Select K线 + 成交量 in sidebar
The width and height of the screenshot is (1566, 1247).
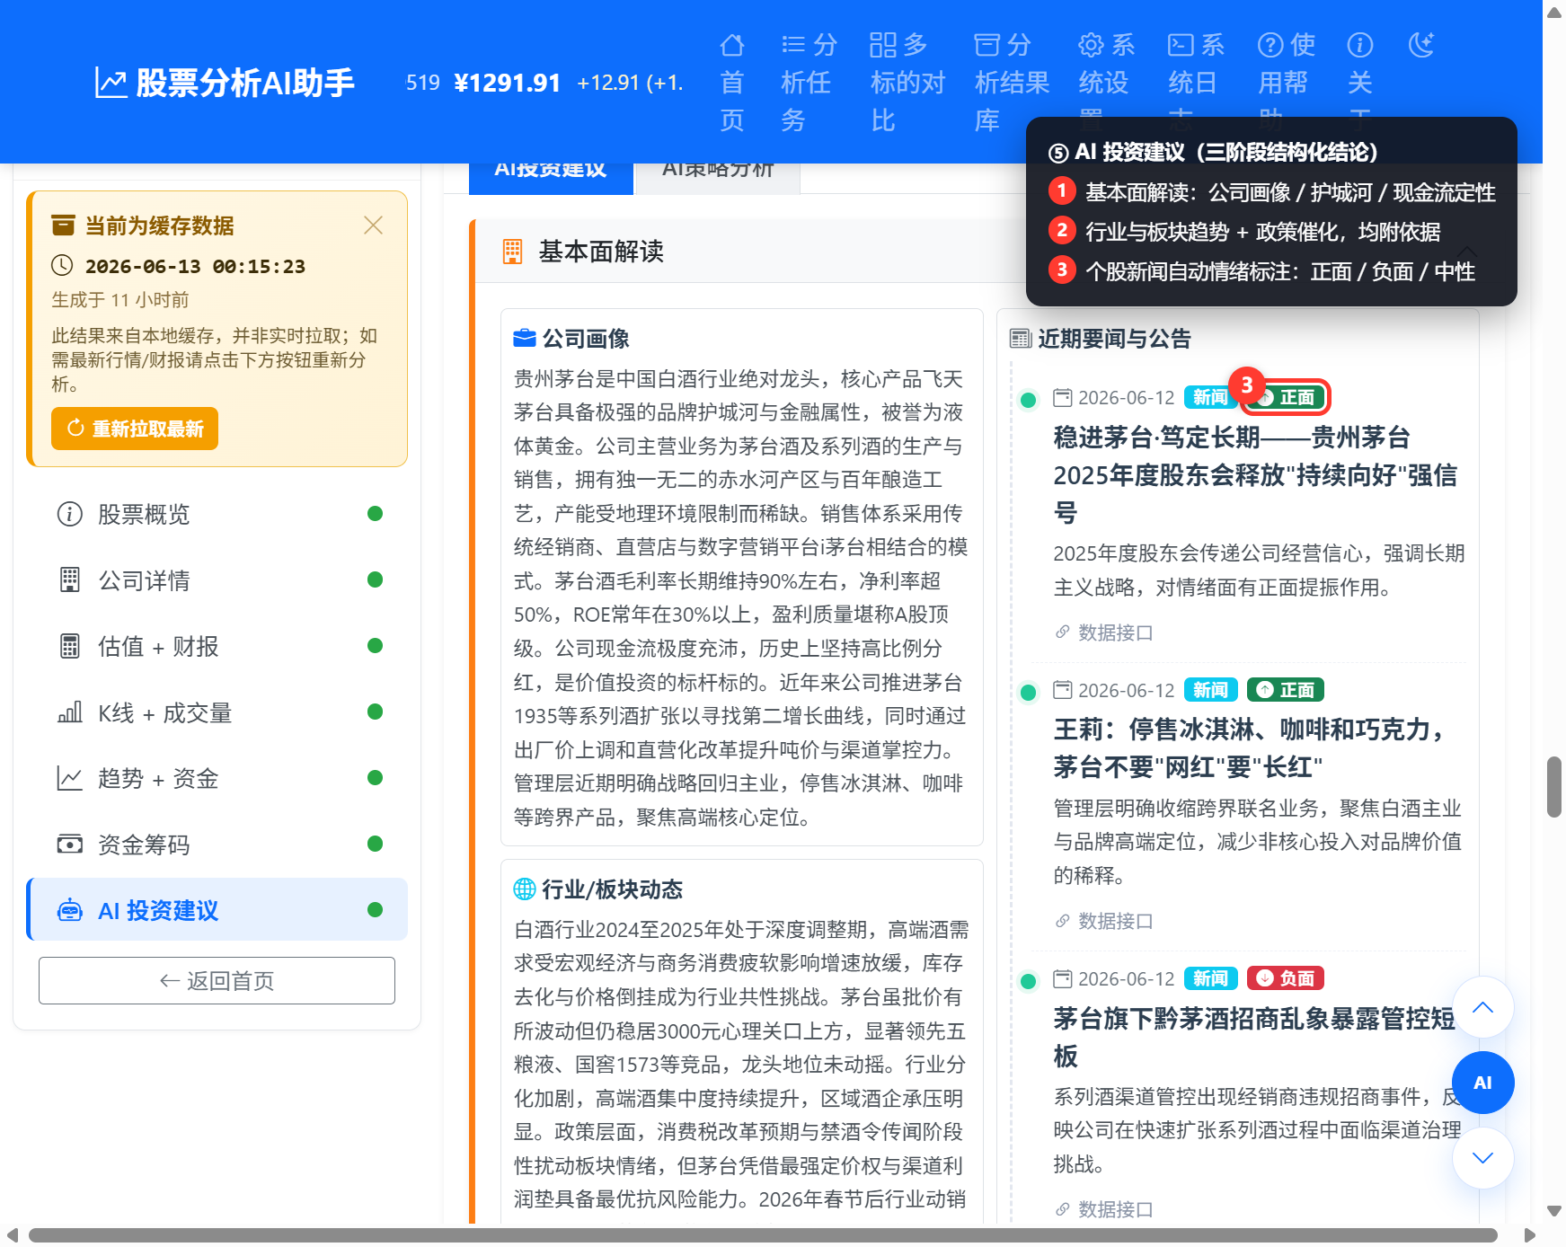[217, 712]
